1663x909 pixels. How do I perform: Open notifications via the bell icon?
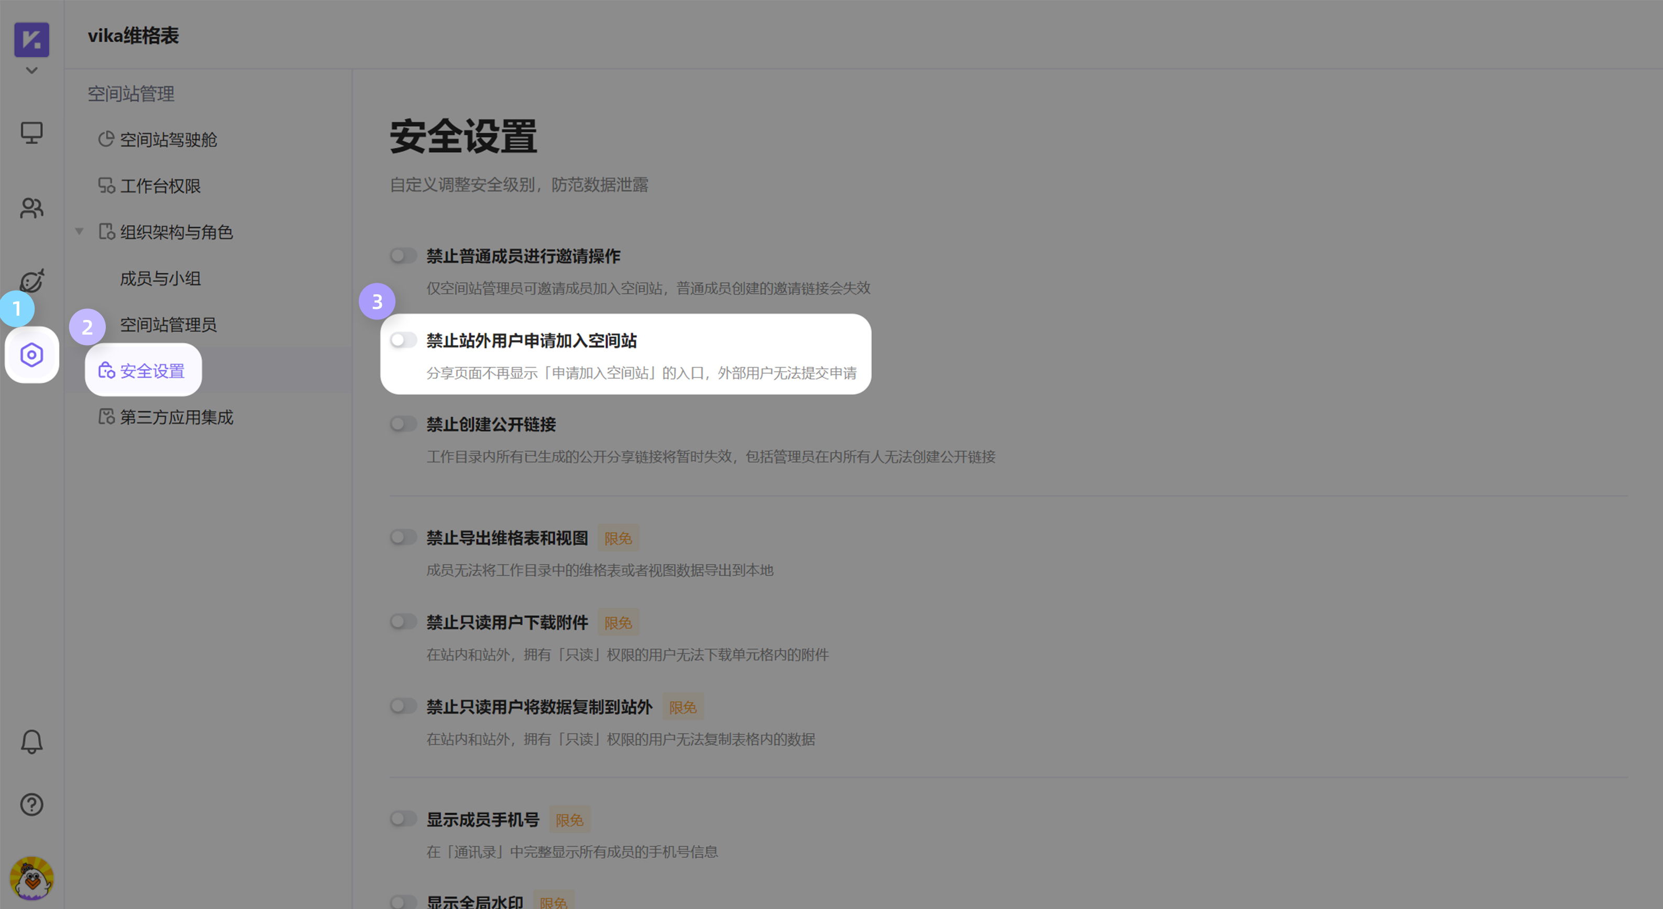31,741
